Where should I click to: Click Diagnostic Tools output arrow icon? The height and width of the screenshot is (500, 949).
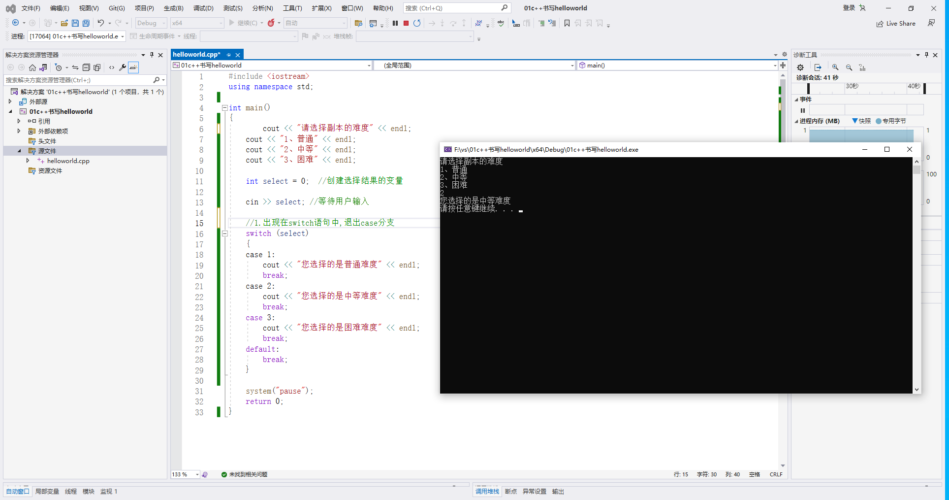[x=818, y=67]
